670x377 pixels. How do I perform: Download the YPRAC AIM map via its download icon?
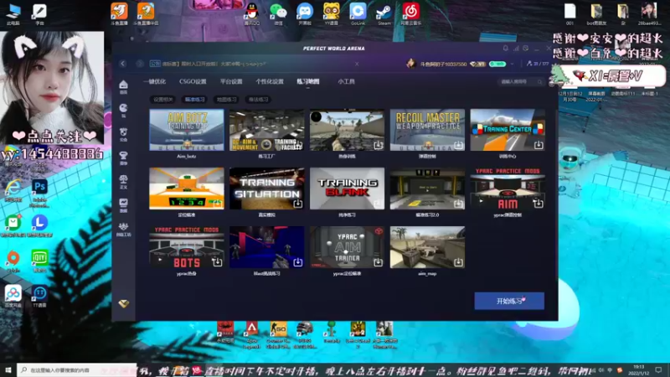pyautogui.click(x=539, y=204)
